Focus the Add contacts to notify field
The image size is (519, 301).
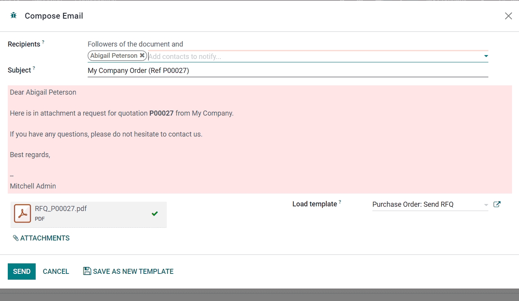[x=310, y=57]
